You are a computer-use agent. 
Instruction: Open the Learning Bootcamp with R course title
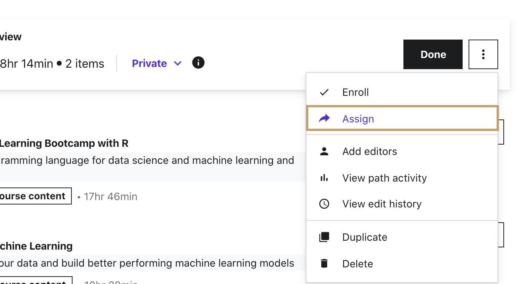[64, 143]
